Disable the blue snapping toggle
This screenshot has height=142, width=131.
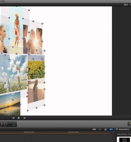tap(111, 129)
